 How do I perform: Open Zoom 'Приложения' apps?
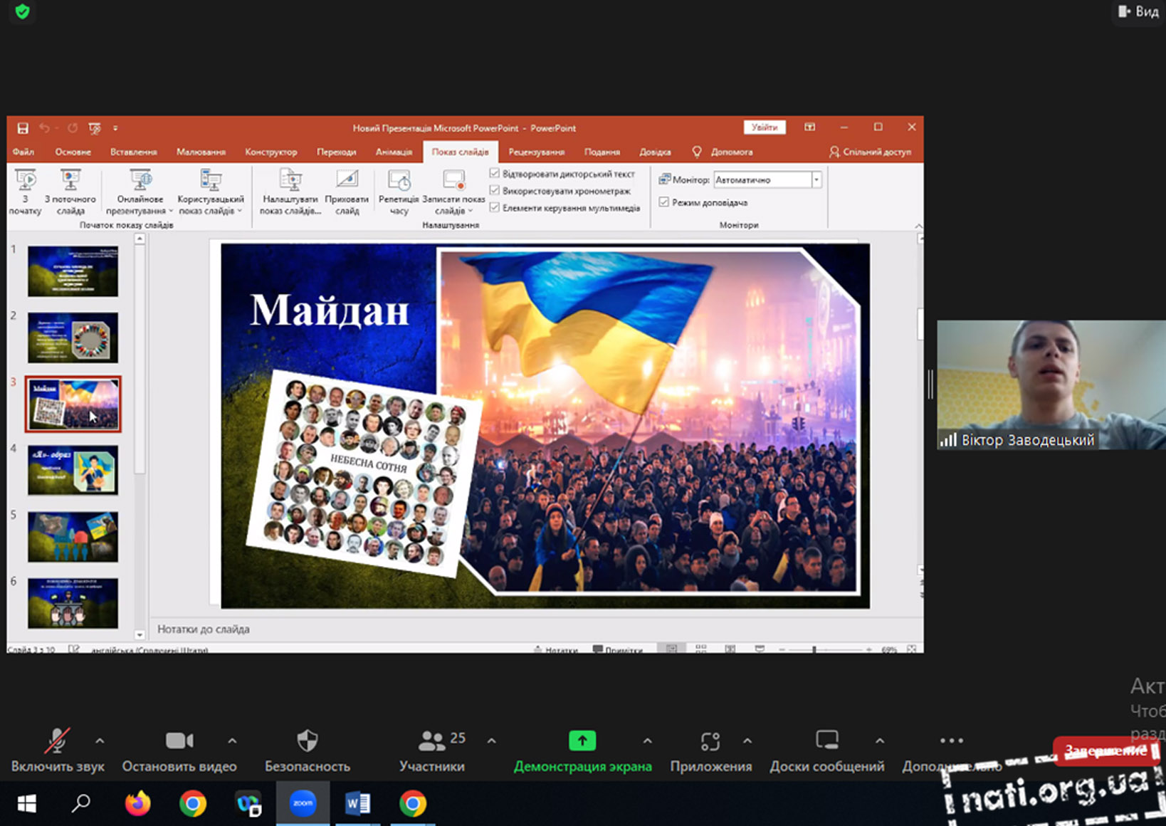[710, 751]
